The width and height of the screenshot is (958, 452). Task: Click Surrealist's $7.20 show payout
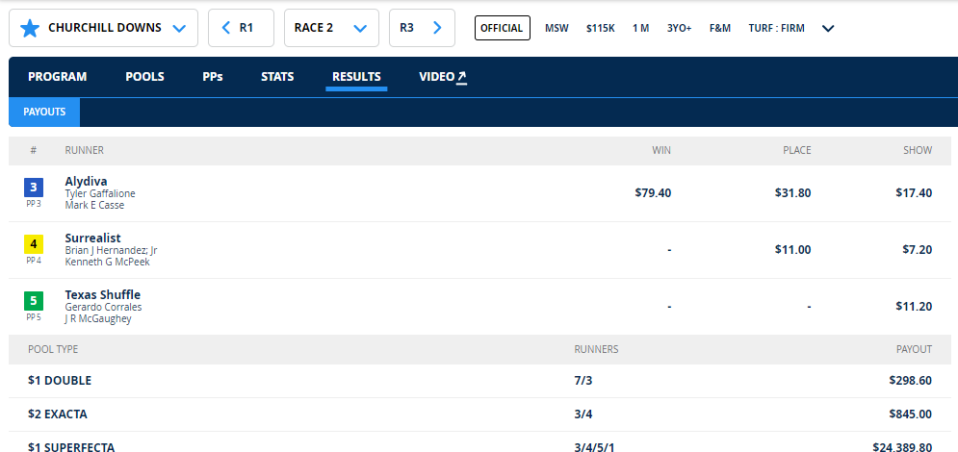[x=917, y=249]
